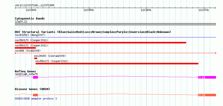Open variant nsv560170 (Cooper2011) label

[x=32, y=40]
